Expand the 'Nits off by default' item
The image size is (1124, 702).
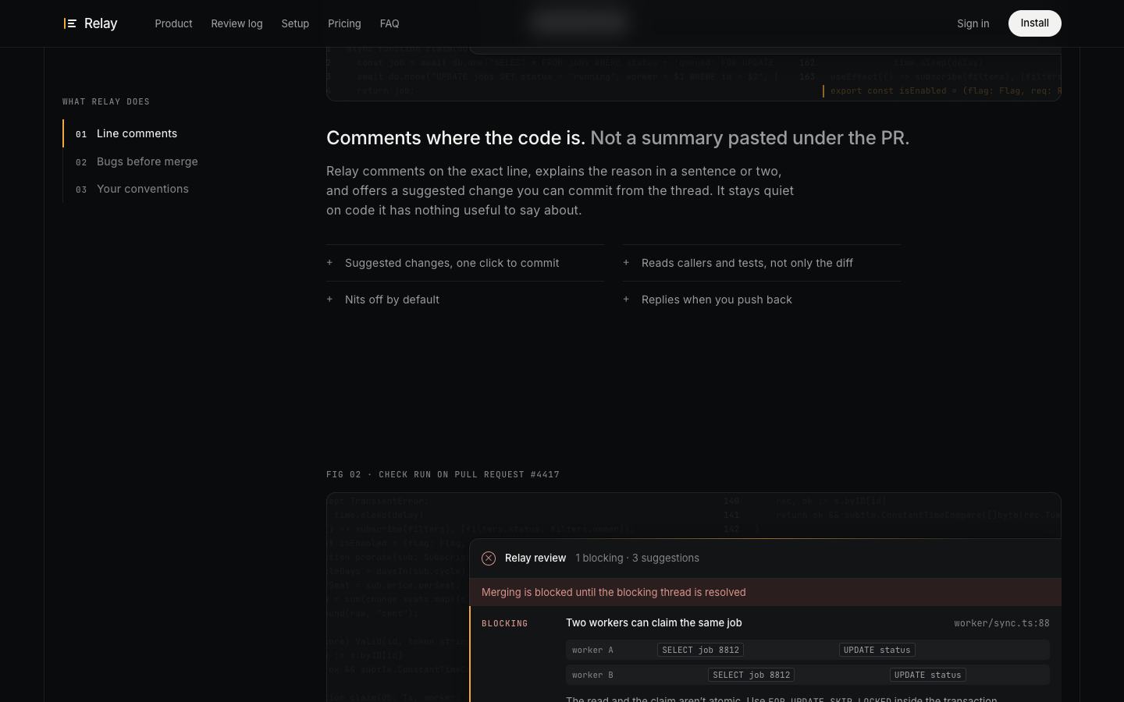point(465,300)
